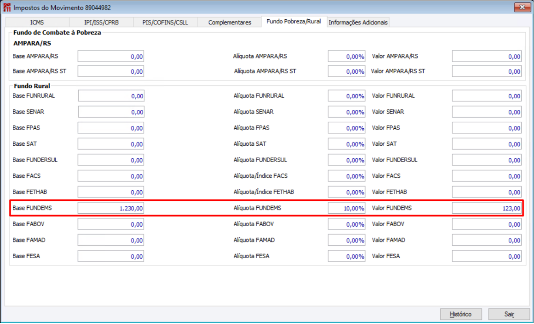
Task: Click the application icon in the title bar
Action: coord(7,7)
